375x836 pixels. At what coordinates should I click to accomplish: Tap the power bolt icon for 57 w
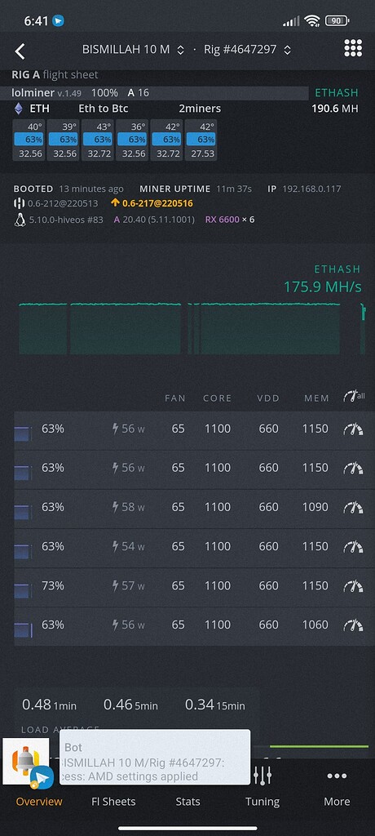(x=115, y=586)
